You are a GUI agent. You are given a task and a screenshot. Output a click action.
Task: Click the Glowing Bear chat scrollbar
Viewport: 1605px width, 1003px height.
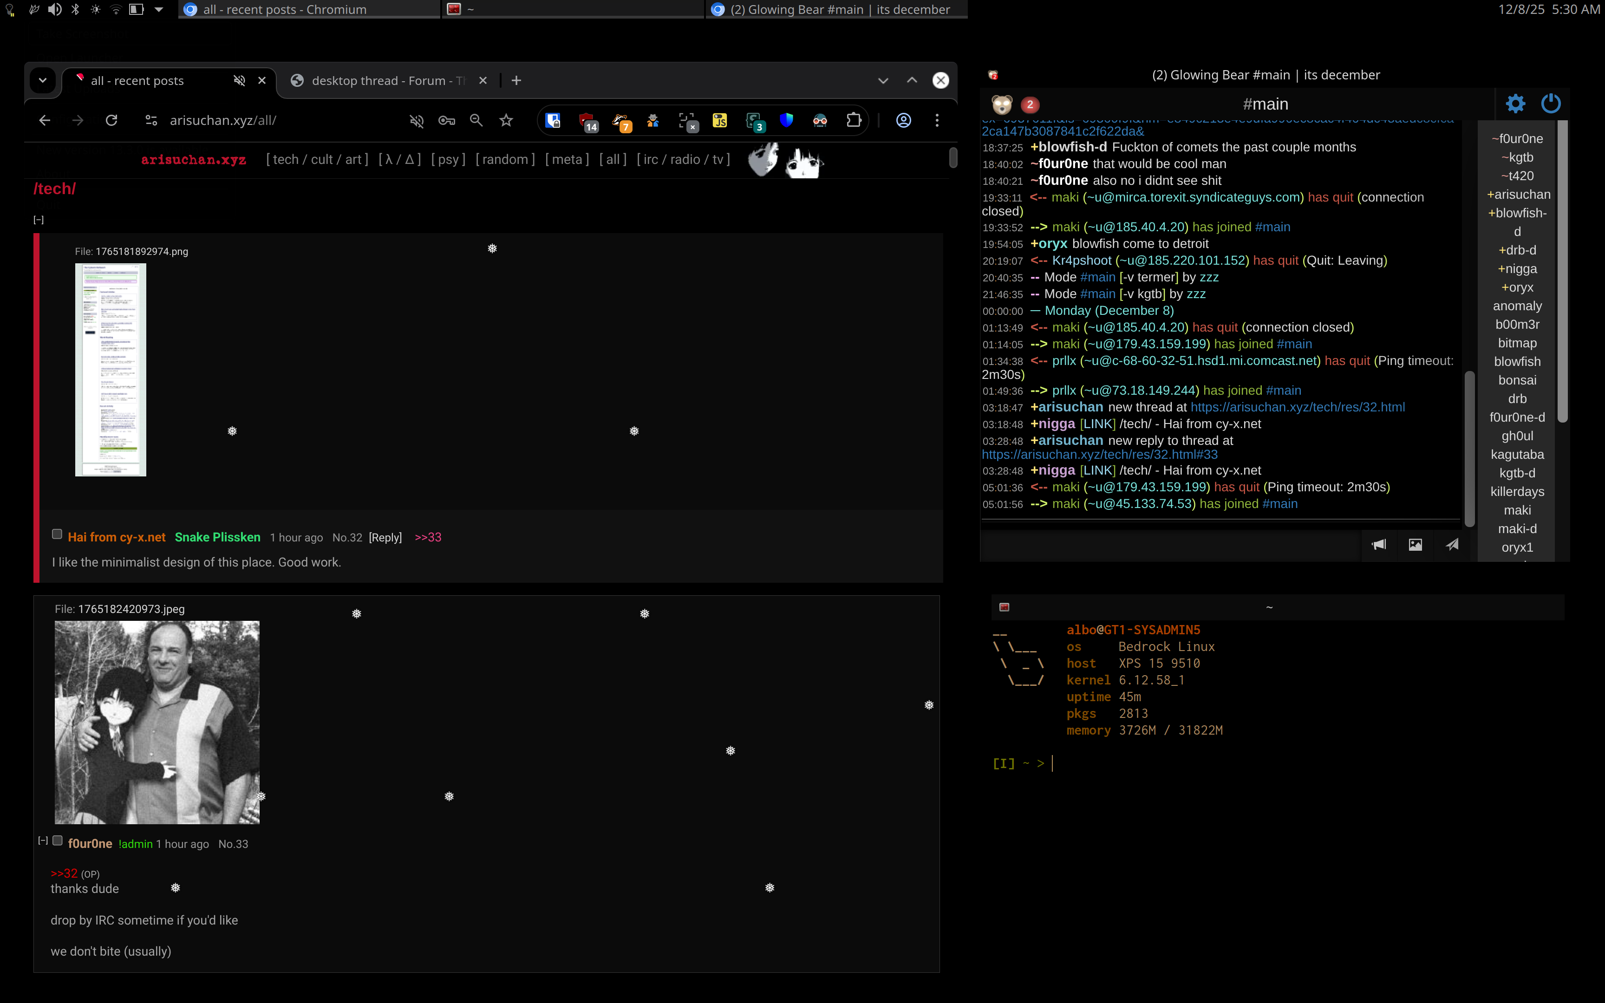tap(1470, 449)
